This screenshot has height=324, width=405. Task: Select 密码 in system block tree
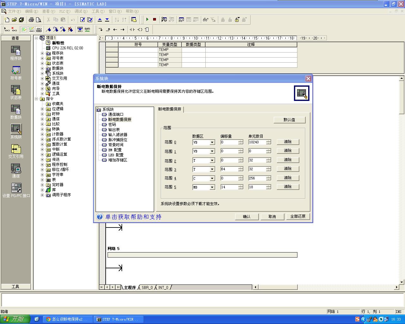112,125
